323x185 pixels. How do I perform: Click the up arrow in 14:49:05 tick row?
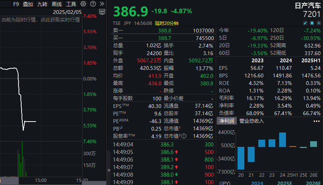pyautogui.click(x=176, y=152)
